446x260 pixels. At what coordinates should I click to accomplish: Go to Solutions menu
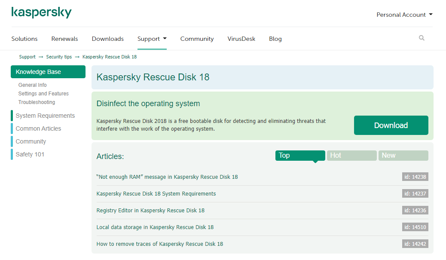[x=24, y=39]
